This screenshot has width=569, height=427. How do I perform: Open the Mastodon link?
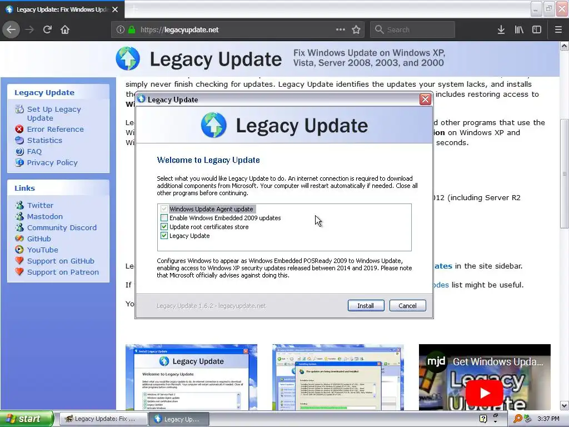(45, 216)
